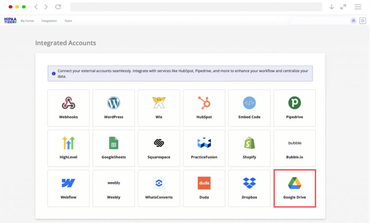Screen dimensions: 370x223
Task: Select the WhatsConverts integration icon
Action: pyautogui.click(x=159, y=183)
